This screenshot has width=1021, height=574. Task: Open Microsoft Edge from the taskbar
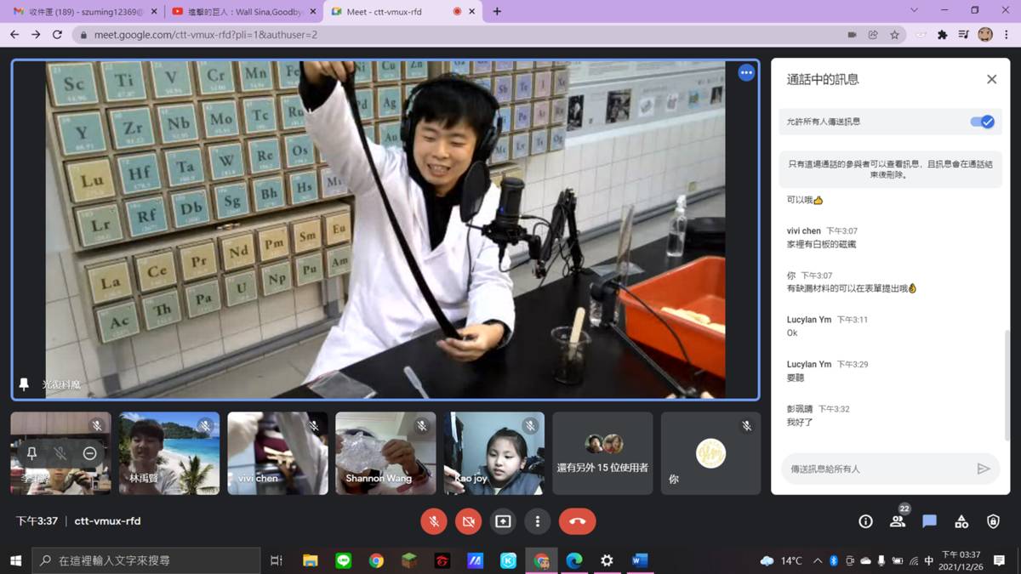click(x=574, y=560)
